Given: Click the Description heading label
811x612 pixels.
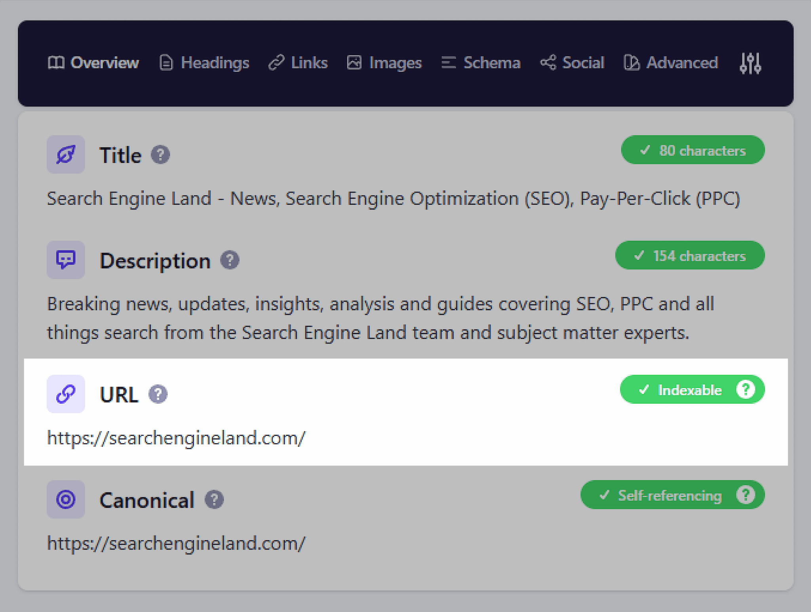Looking at the screenshot, I should pos(155,261).
